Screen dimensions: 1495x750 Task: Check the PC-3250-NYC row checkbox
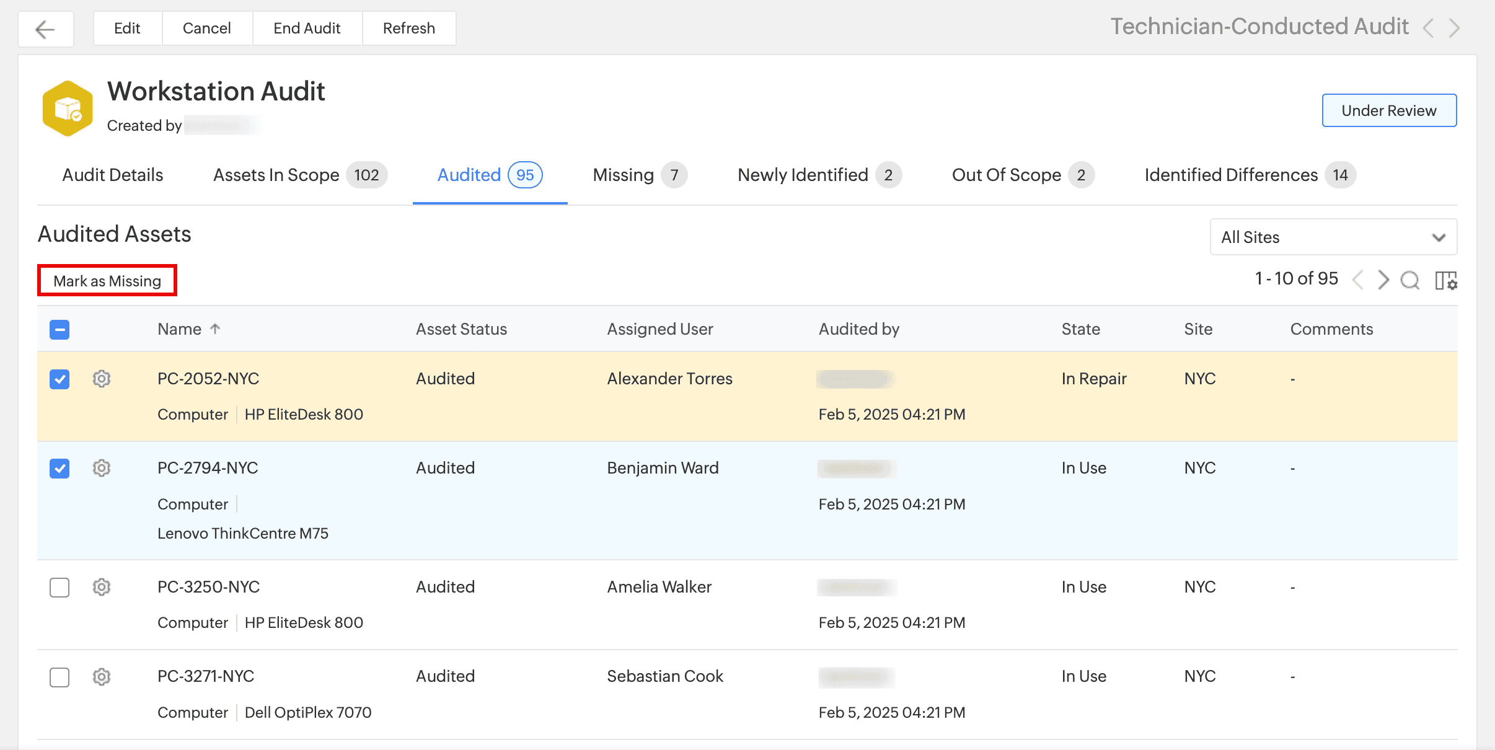coord(60,588)
